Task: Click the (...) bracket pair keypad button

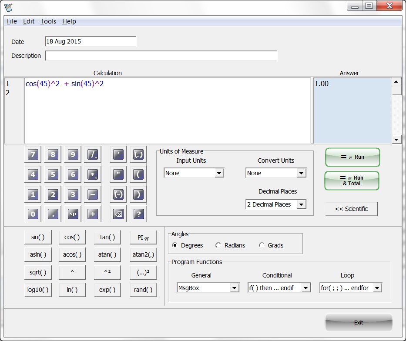Action: coord(138,154)
